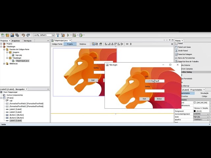The height and width of the screenshot is (158, 211).
Task: Toggle Connection Mode icon in designer toolbar
Action: pos(97,44)
